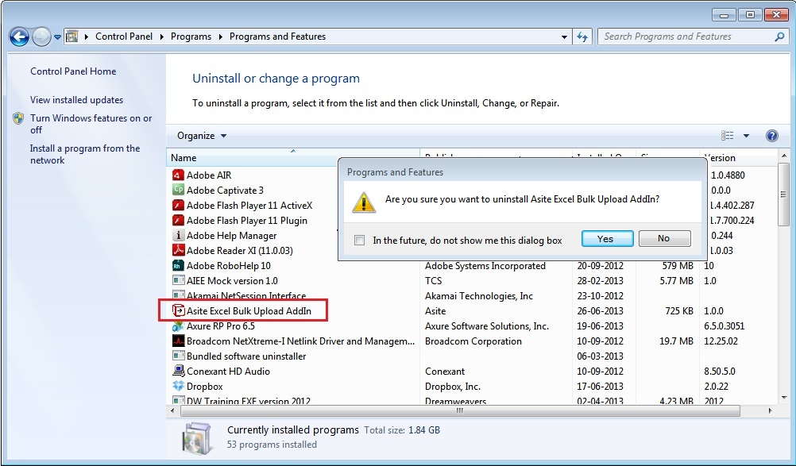Click the search magnifier icon
The height and width of the screenshot is (466, 796).
[779, 37]
